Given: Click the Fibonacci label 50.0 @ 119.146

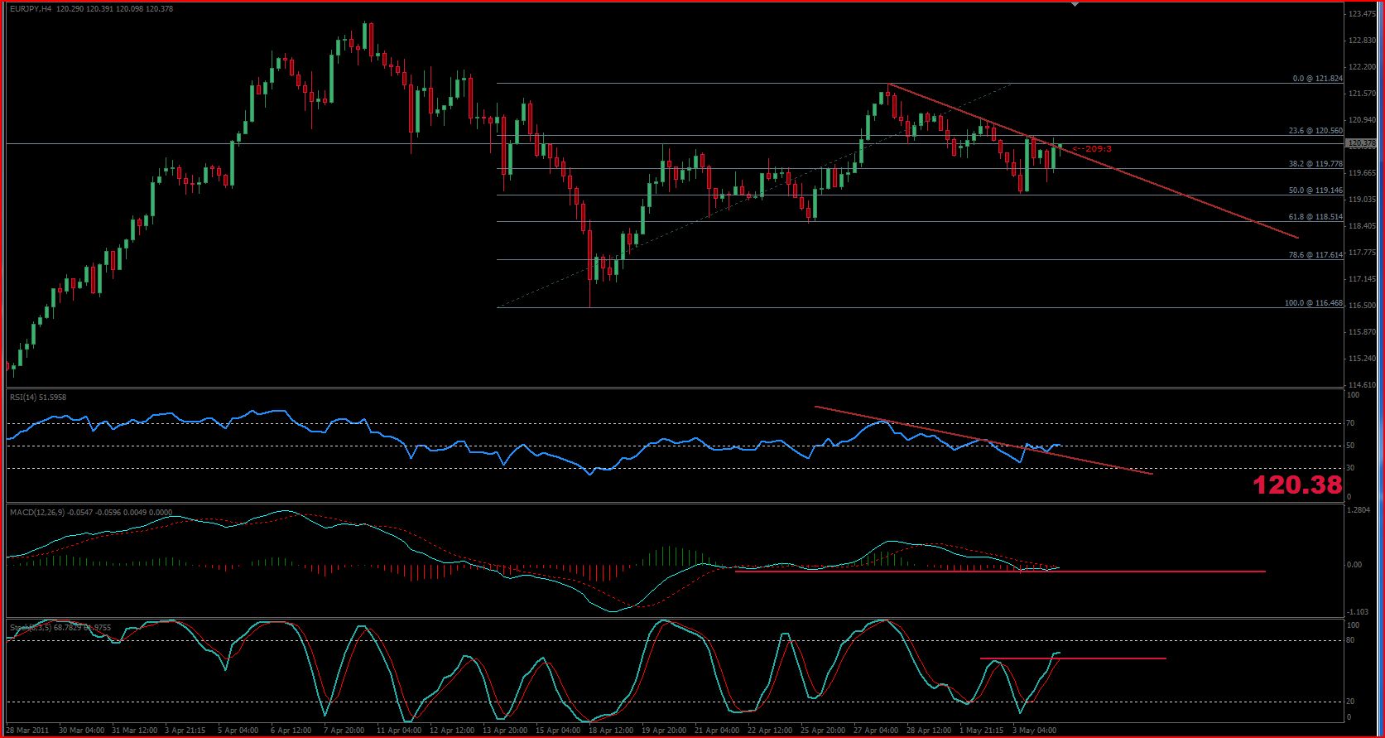Looking at the screenshot, I should [x=1316, y=191].
